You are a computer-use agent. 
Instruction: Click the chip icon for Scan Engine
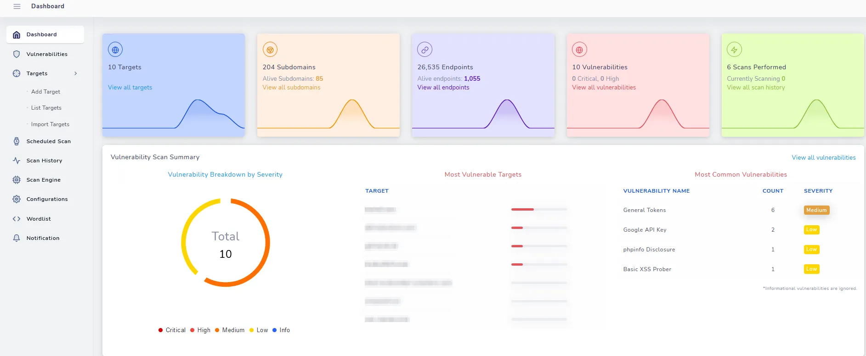click(17, 180)
